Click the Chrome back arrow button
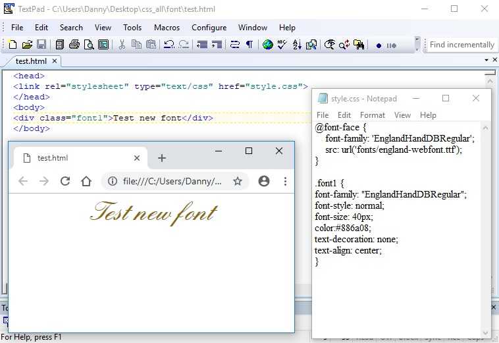 (23, 181)
